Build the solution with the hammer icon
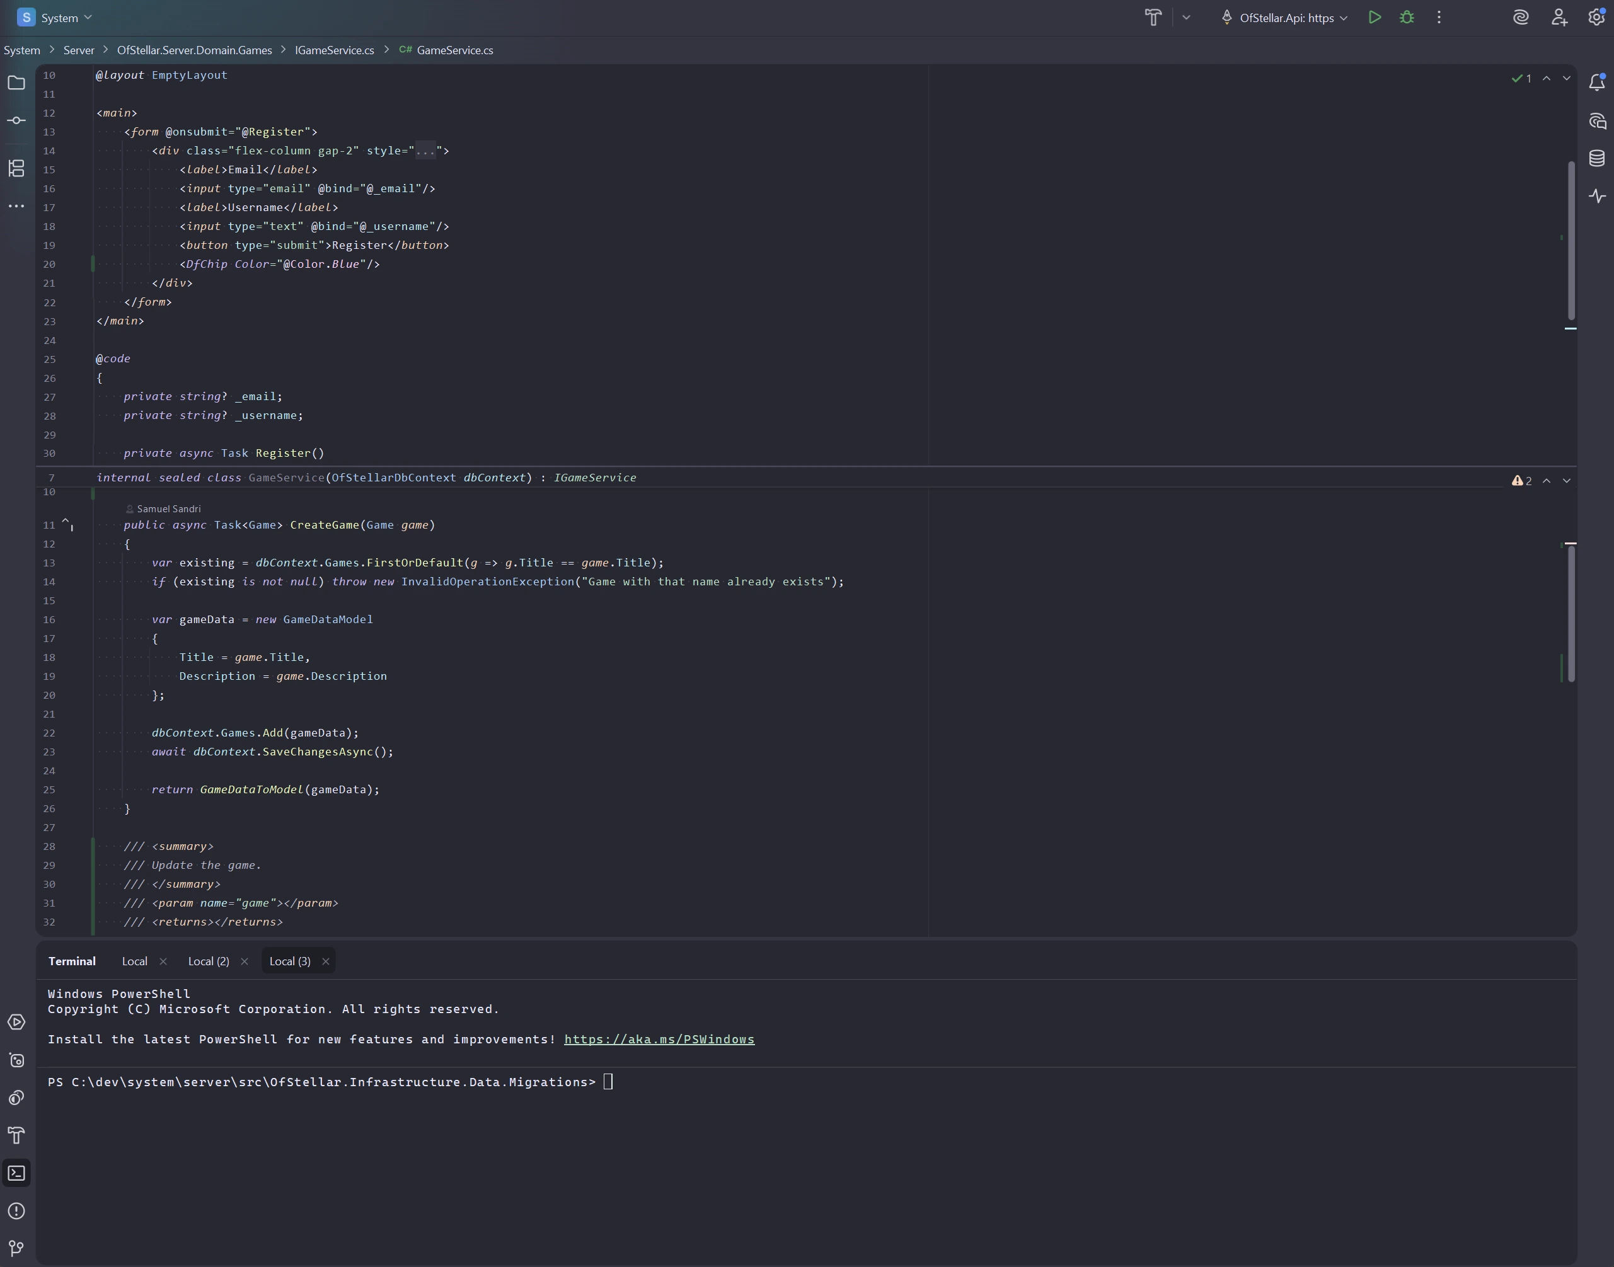The image size is (1614, 1267). [x=1153, y=17]
